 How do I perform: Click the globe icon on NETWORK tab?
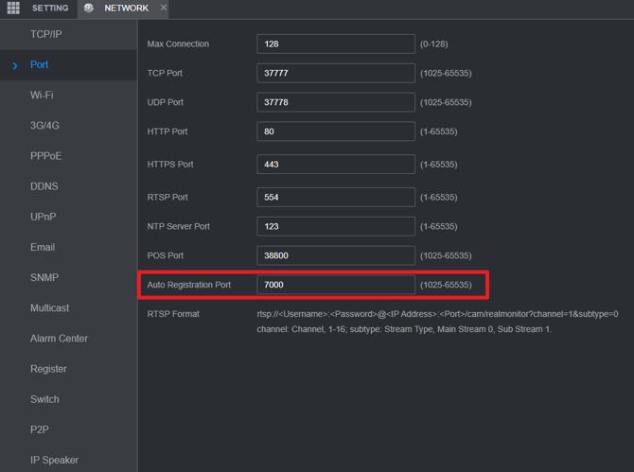(x=89, y=9)
